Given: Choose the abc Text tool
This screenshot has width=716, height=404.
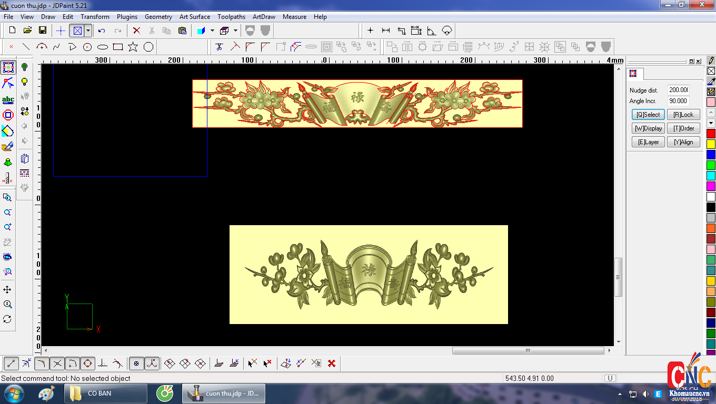Looking at the screenshot, I should pos(8,99).
